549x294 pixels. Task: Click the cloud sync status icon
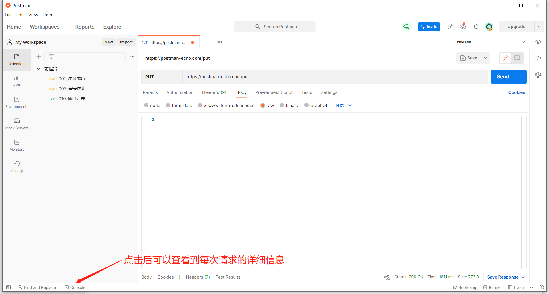point(406,27)
